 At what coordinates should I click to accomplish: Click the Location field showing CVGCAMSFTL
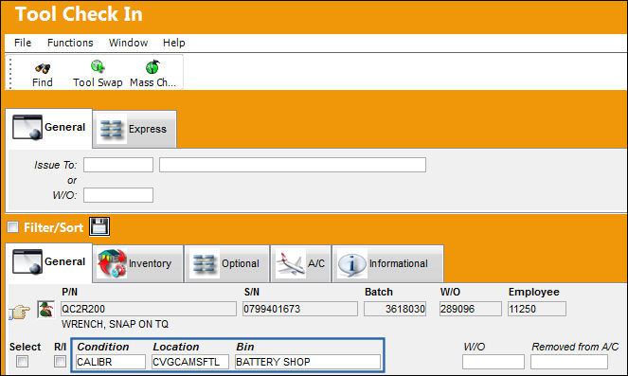190,362
